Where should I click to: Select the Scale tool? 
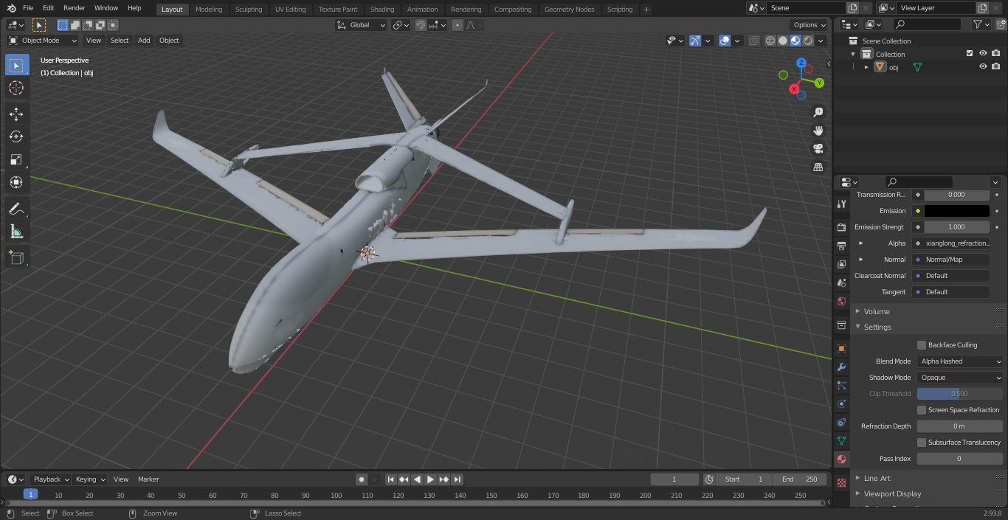pos(16,159)
